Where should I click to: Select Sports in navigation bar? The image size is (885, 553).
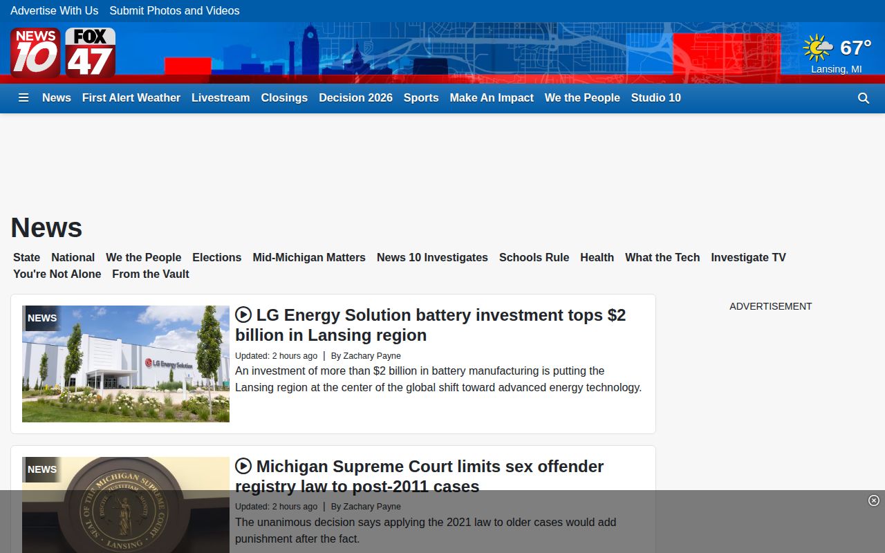point(421,97)
